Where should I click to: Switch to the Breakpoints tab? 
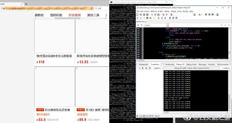143,65
